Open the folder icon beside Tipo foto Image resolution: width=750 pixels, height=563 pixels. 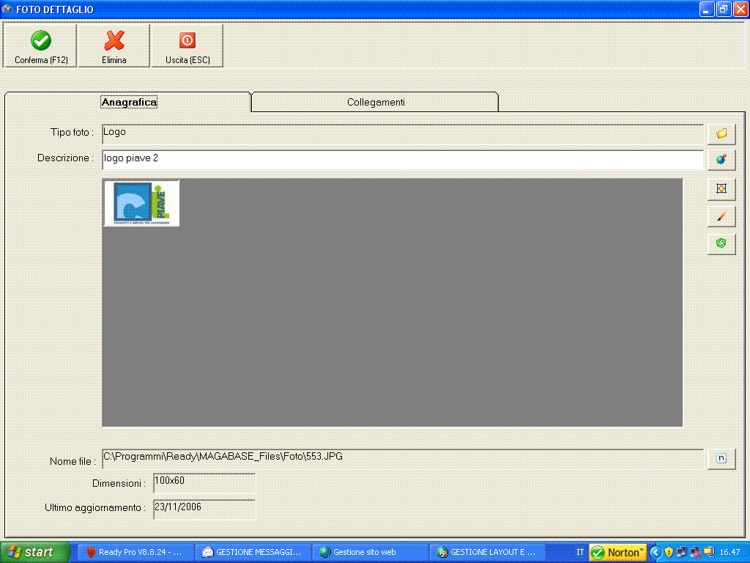(x=721, y=133)
